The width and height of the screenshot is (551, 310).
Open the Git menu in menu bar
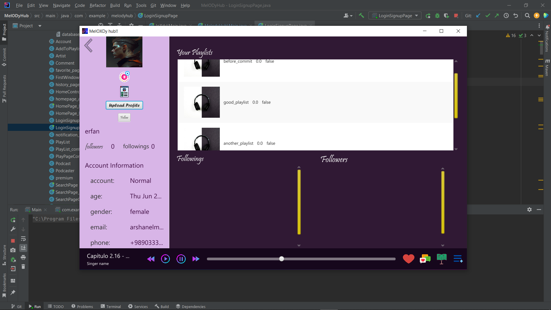click(153, 5)
